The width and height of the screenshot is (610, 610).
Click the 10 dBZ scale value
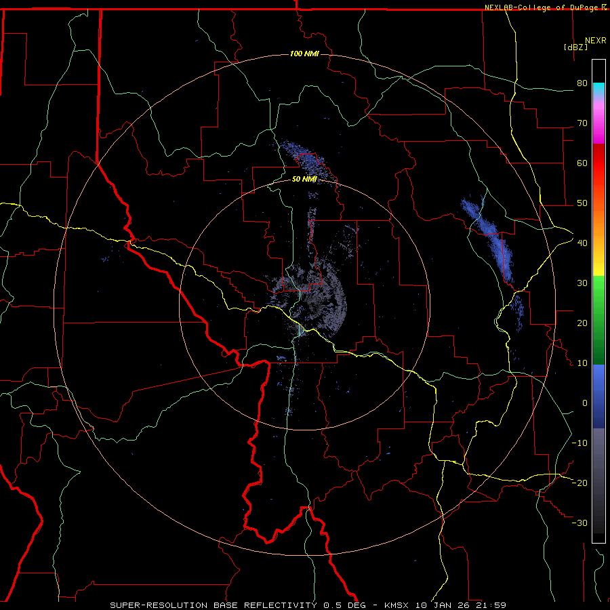(582, 363)
